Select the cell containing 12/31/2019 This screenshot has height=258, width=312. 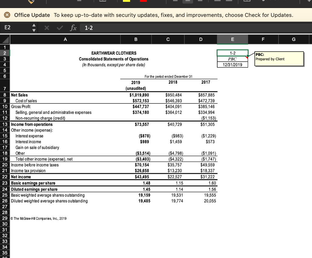(x=232, y=64)
